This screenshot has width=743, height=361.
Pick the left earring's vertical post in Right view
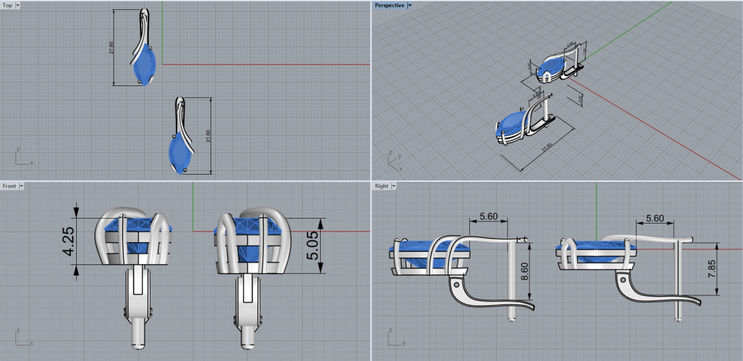510,279
